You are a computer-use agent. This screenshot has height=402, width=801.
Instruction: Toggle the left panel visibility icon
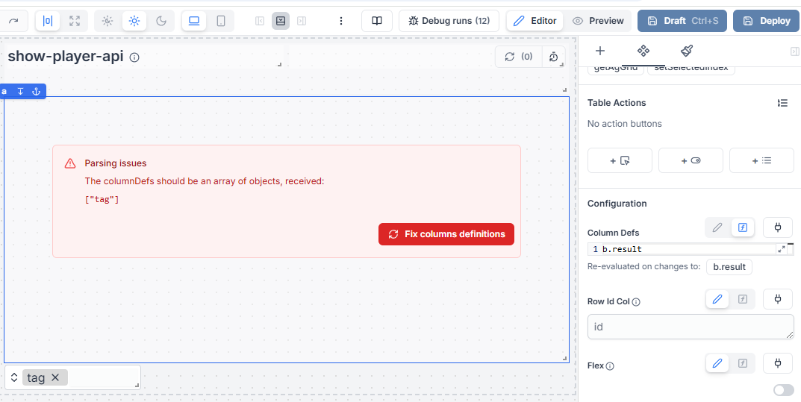(x=260, y=21)
